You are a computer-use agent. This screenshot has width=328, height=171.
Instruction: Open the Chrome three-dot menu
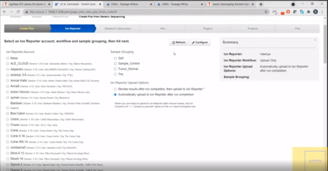323,12
